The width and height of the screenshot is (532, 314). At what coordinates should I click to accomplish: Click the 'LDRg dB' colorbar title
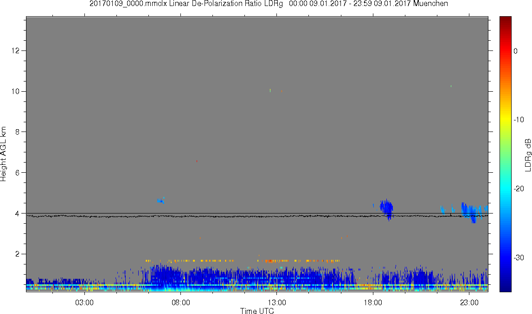(x=527, y=155)
